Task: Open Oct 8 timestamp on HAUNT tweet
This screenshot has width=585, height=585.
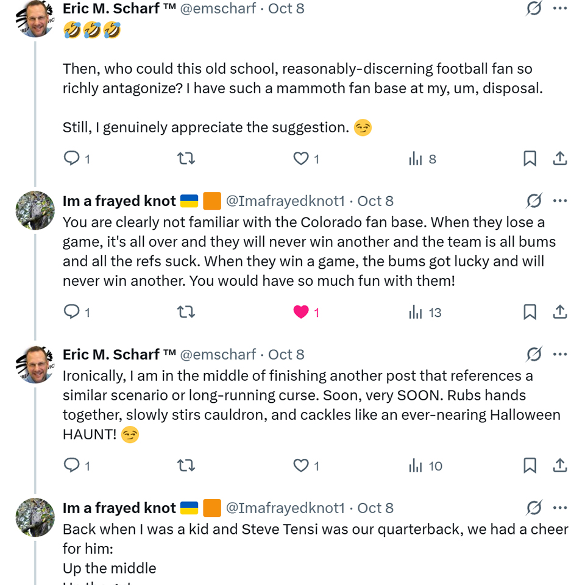Action: click(x=286, y=355)
